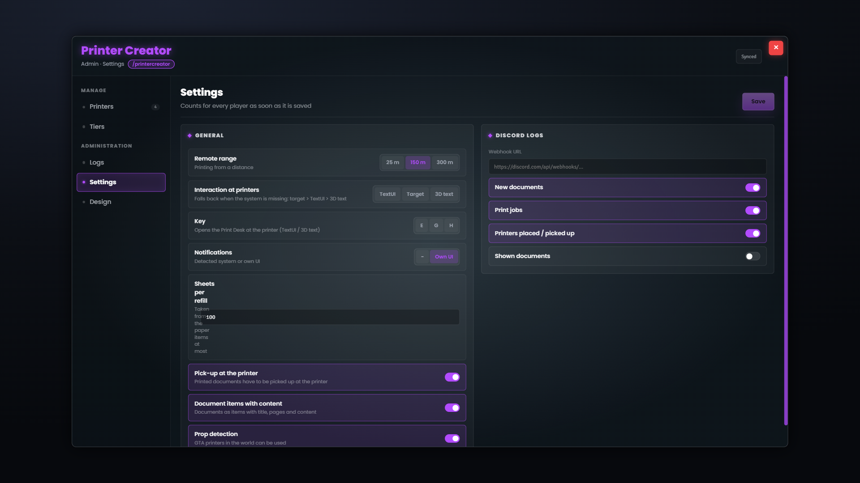Click the Printers count badge showing 4
The height and width of the screenshot is (483, 860).
tap(155, 107)
